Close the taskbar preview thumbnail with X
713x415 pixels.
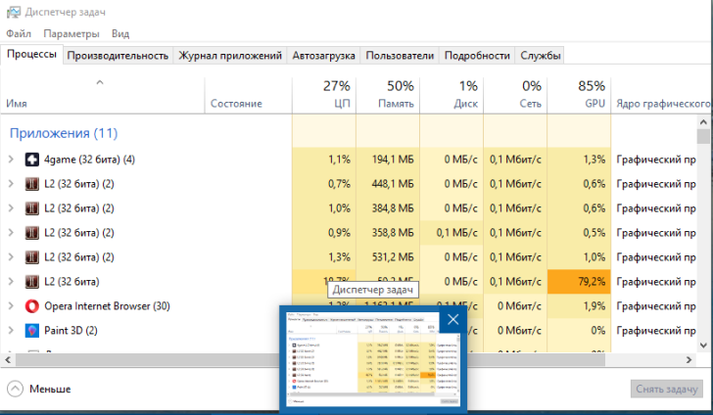click(x=452, y=320)
